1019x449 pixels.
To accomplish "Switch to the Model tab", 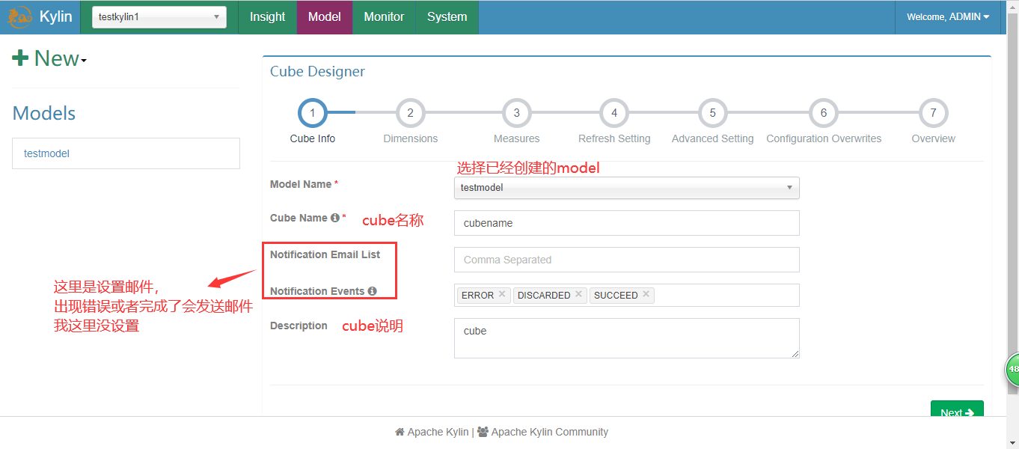I will (325, 16).
